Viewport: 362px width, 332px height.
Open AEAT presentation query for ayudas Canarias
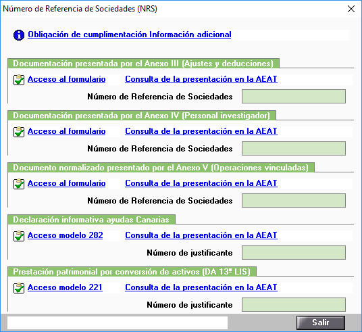(x=201, y=235)
